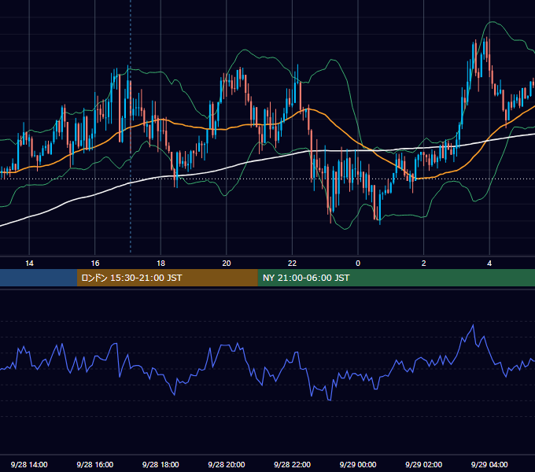Click the 9/28 20:00 date label
535x472 pixels.
pos(227,464)
